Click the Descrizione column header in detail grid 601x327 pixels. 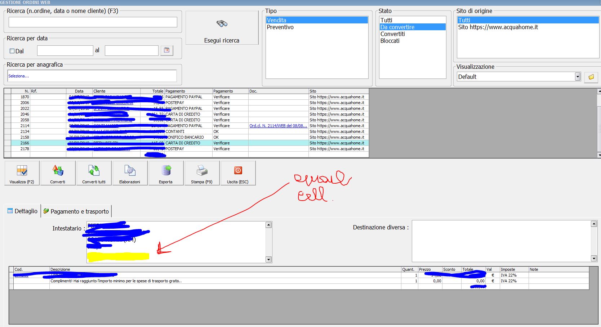[x=225, y=269]
